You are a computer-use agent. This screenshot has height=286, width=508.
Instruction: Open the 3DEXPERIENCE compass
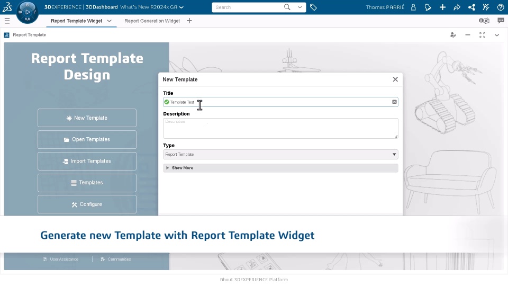coord(27,12)
